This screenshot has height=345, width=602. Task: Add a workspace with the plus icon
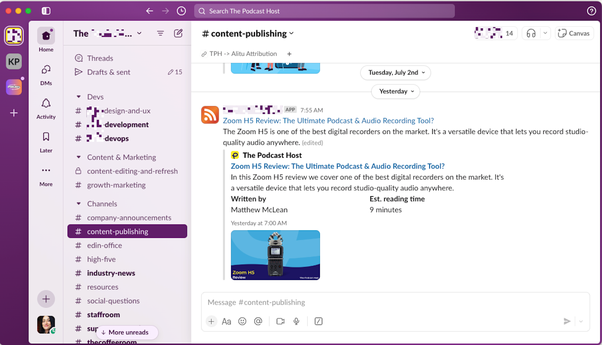pos(14,113)
